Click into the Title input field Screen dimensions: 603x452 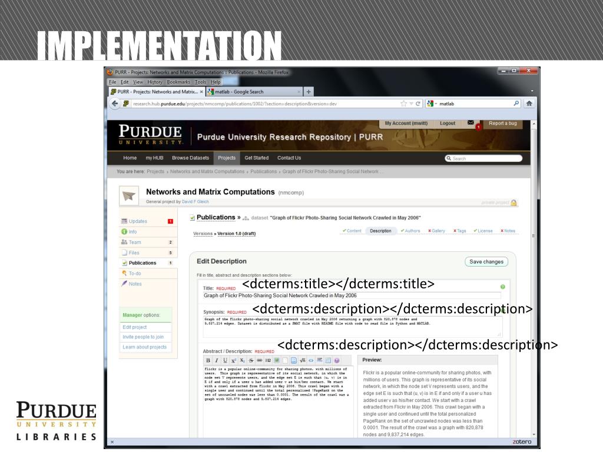tap(352, 295)
